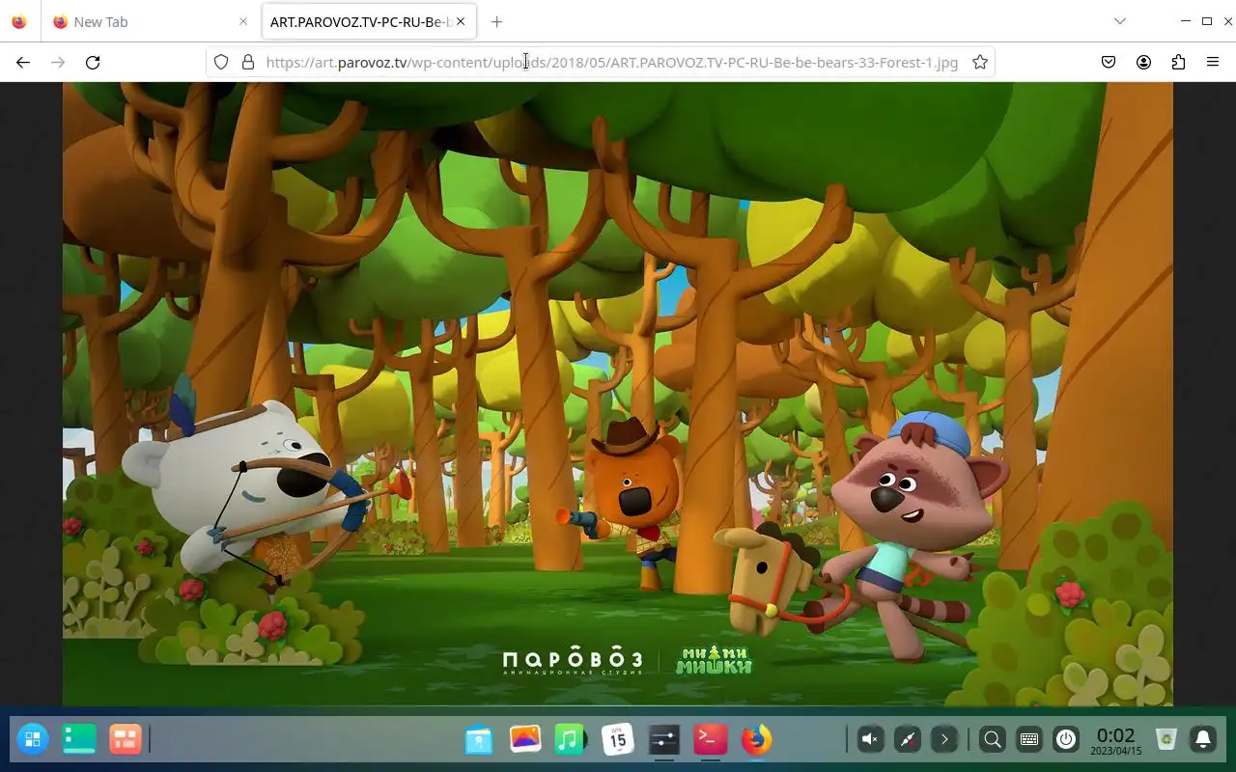Open the terminal dock icon
This screenshot has width=1236, height=772.
pos(711,740)
